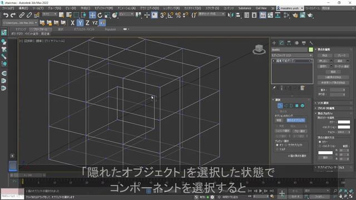Click Break button in Edit Vertices
The height and width of the screenshot is (200, 356).
pyautogui.click(x=342, y=56)
